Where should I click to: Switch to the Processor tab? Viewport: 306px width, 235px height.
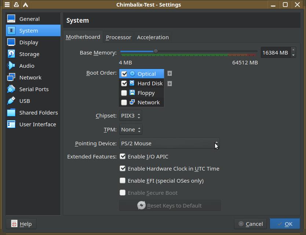(119, 37)
